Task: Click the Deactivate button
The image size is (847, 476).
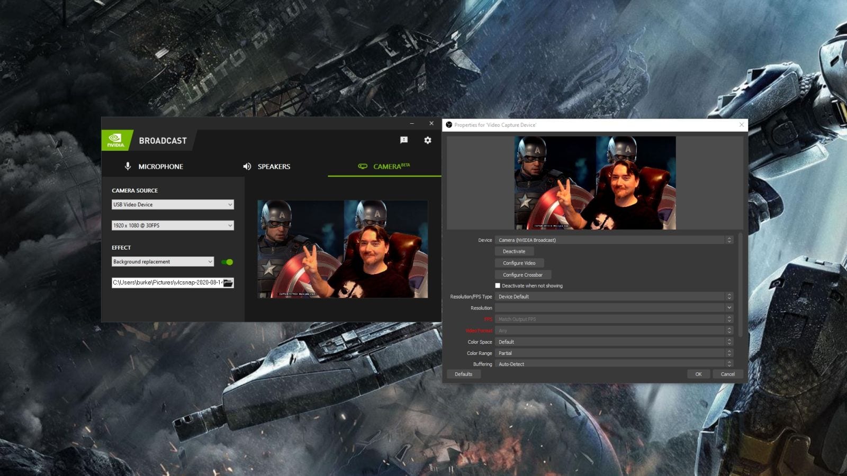Action: tap(514, 251)
